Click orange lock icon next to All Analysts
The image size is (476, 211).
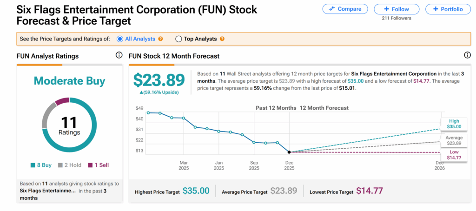160,39
